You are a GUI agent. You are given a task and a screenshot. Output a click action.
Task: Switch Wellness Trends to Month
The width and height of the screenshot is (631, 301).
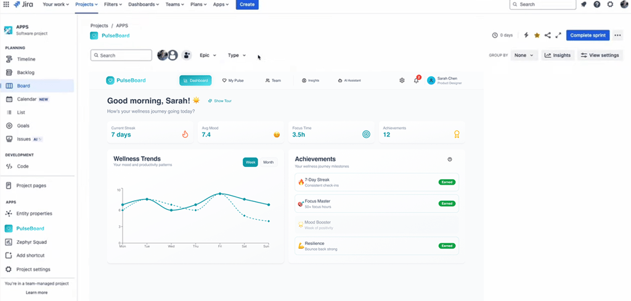pos(269,162)
